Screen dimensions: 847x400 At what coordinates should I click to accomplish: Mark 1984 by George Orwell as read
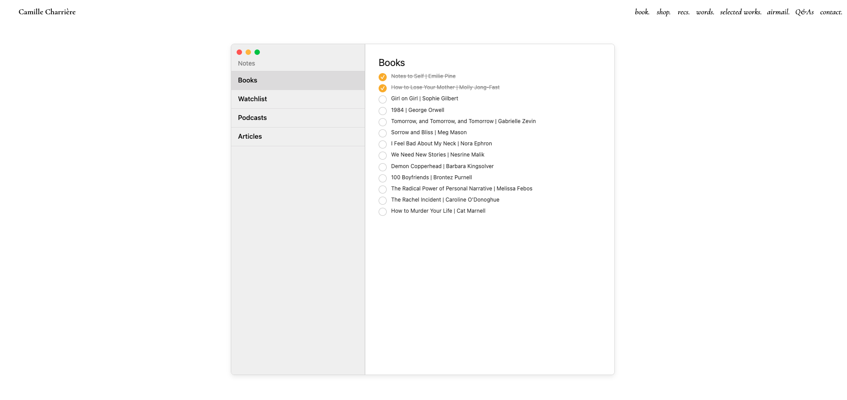point(383,111)
